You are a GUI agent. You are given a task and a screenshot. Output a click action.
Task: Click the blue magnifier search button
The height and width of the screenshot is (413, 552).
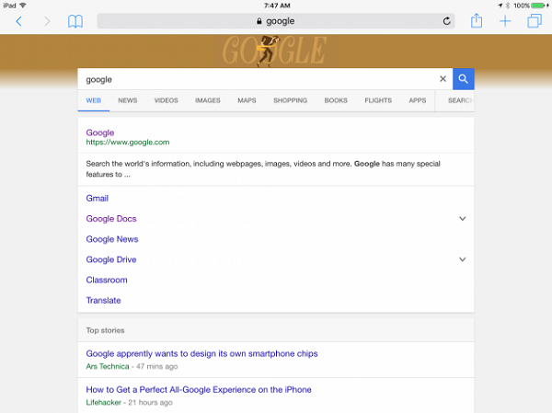pyautogui.click(x=464, y=79)
